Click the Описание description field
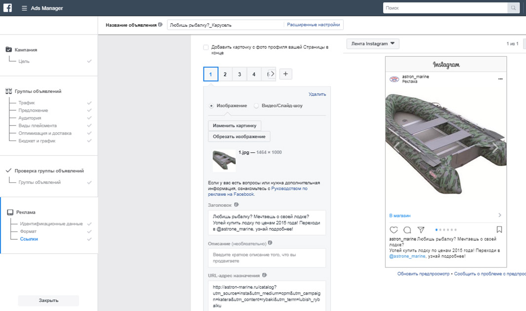Screen dimensions: 526x311 pos(267,258)
